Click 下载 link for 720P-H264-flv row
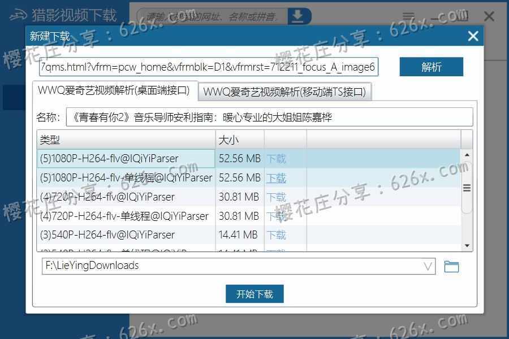The width and height of the screenshot is (509, 339). (276, 197)
